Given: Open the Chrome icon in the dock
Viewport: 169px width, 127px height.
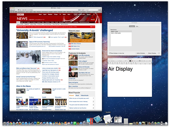Looking at the screenshot, I should (x=11, y=123).
